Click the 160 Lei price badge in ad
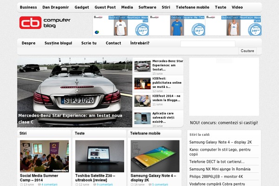279x186 pixels. [x=255, y=30]
